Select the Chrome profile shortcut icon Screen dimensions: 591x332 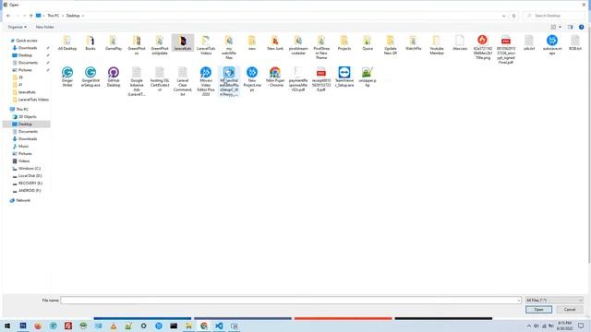pyautogui.click(x=275, y=72)
